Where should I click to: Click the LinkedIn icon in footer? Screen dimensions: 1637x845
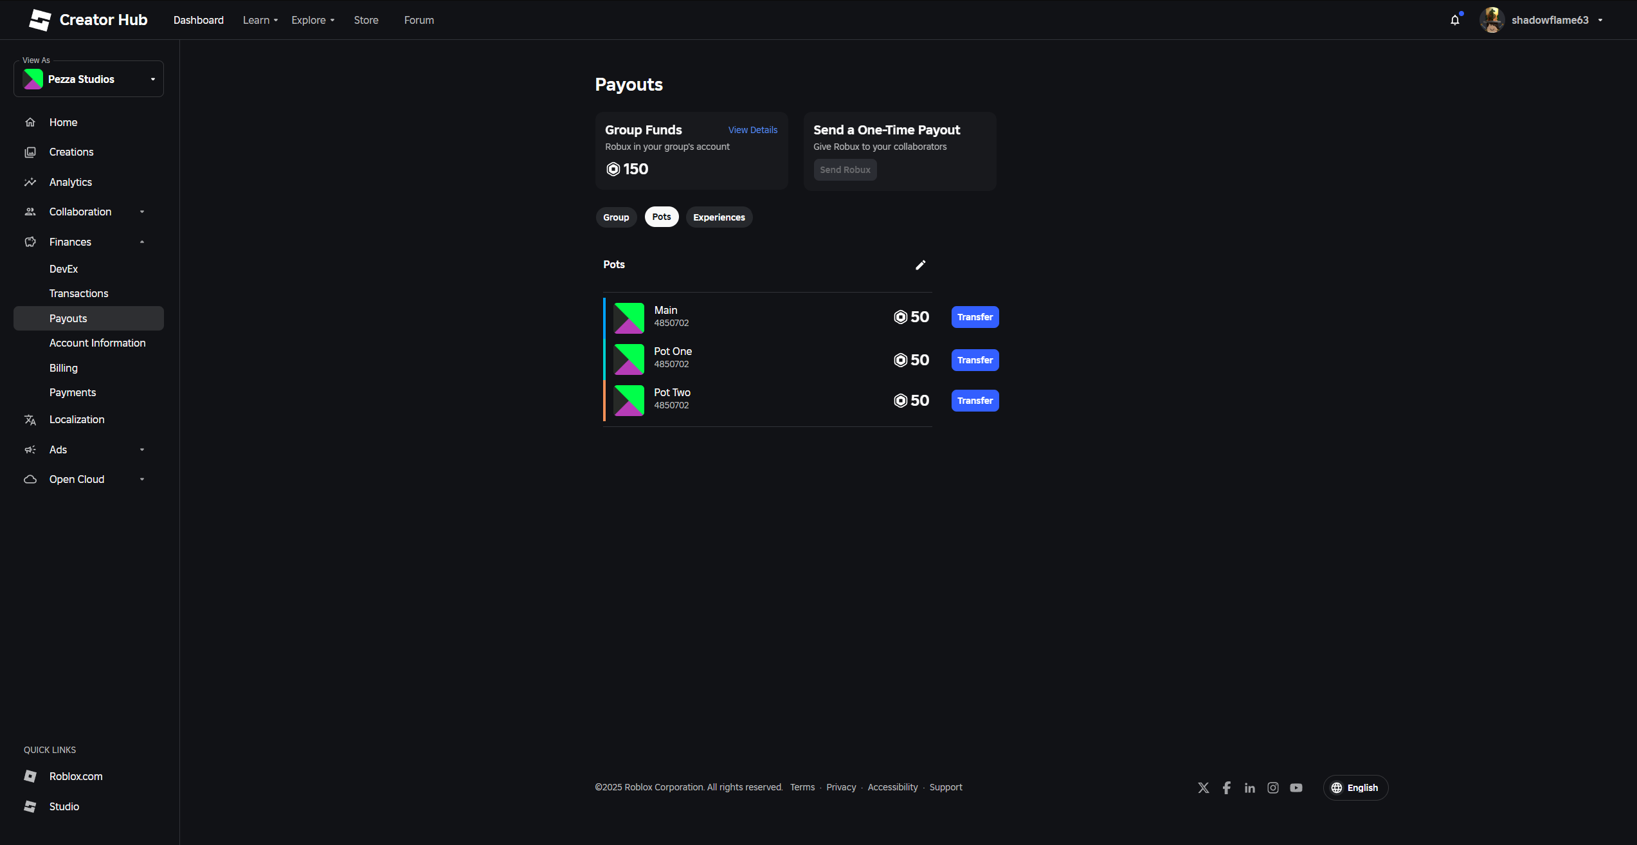coord(1250,788)
